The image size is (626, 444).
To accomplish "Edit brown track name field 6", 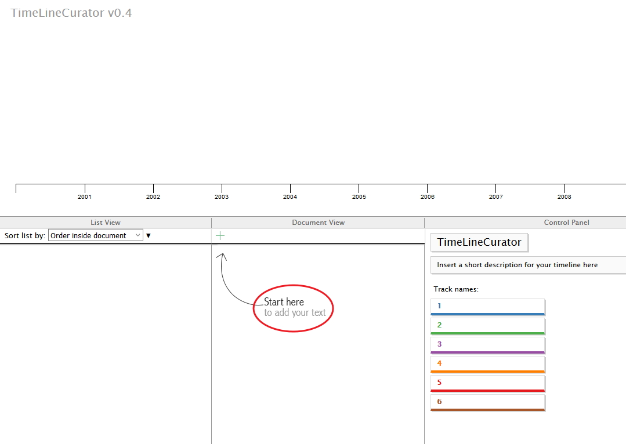I will coord(487,402).
